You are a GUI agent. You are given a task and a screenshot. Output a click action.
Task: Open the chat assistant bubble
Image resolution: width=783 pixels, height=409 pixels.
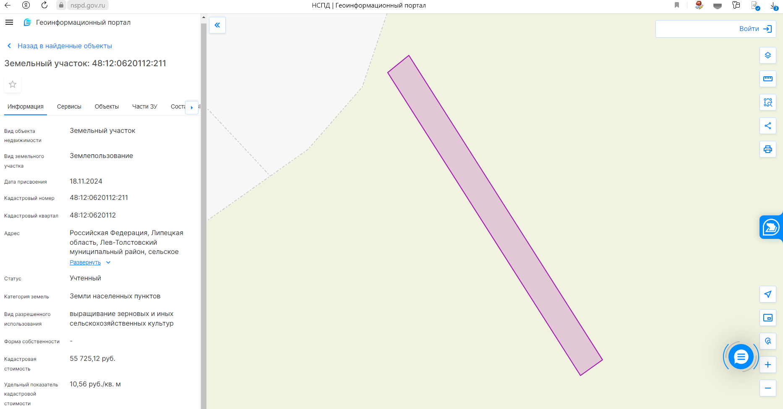741,357
